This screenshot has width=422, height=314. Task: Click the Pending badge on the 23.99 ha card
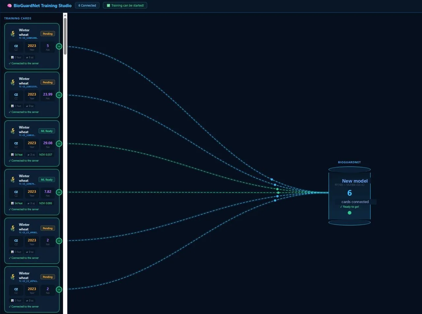[x=48, y=83]
